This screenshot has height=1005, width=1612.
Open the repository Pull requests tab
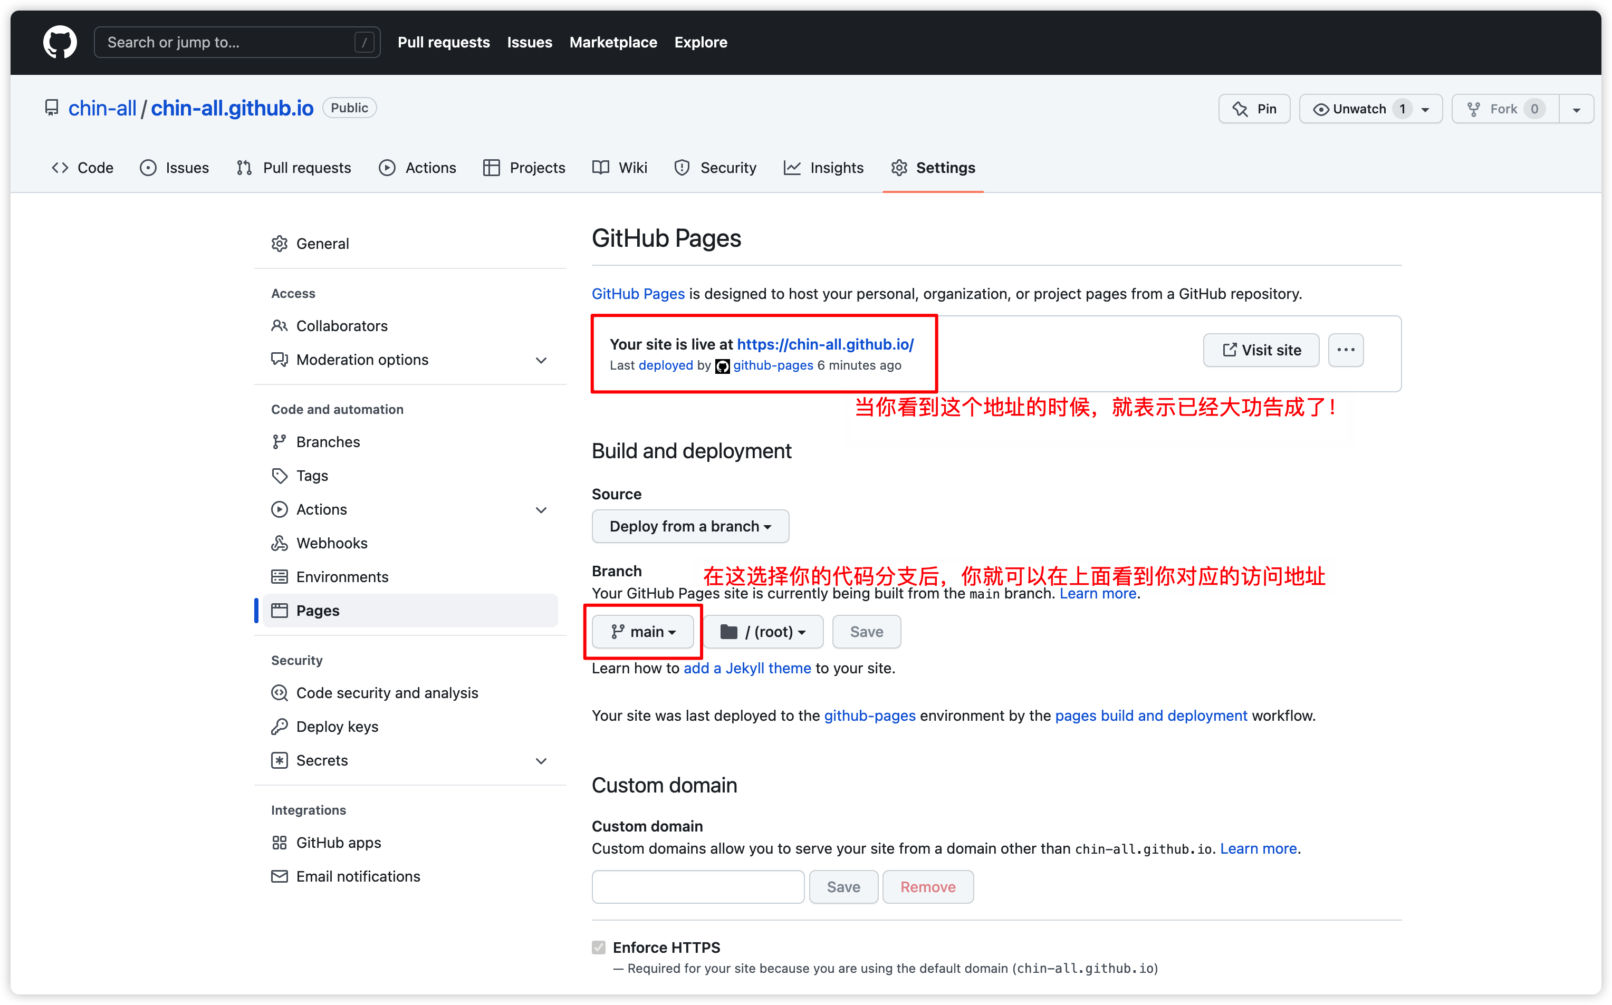pos(294,168)
